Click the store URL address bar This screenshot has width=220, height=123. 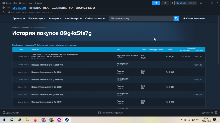(32, 12)
